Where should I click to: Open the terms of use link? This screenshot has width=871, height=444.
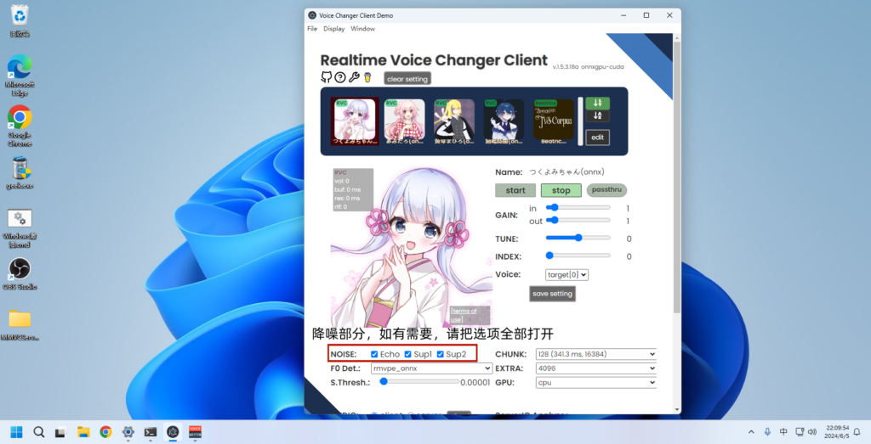click(464, 315)
